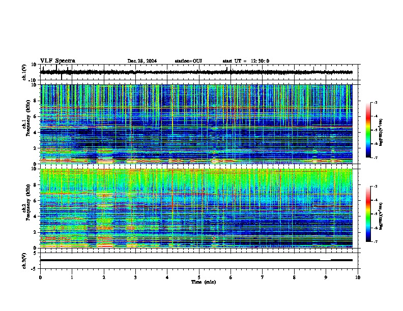Click tick label 9 on the Time axis

[326, 277]
